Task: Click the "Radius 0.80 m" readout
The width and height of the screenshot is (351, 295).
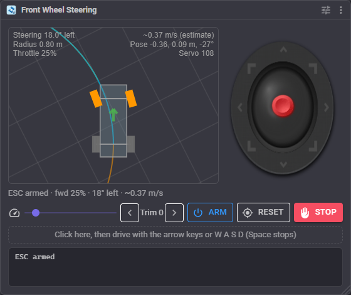Action: 38,45
